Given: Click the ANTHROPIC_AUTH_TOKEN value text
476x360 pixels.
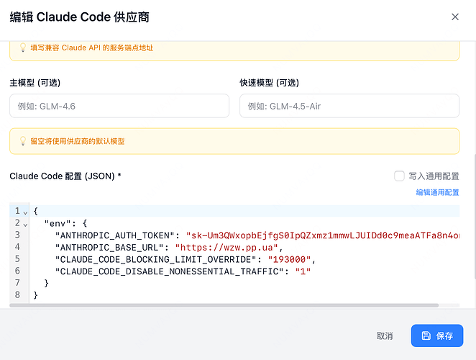Looking at the screenshot, I should click(323, 235).
